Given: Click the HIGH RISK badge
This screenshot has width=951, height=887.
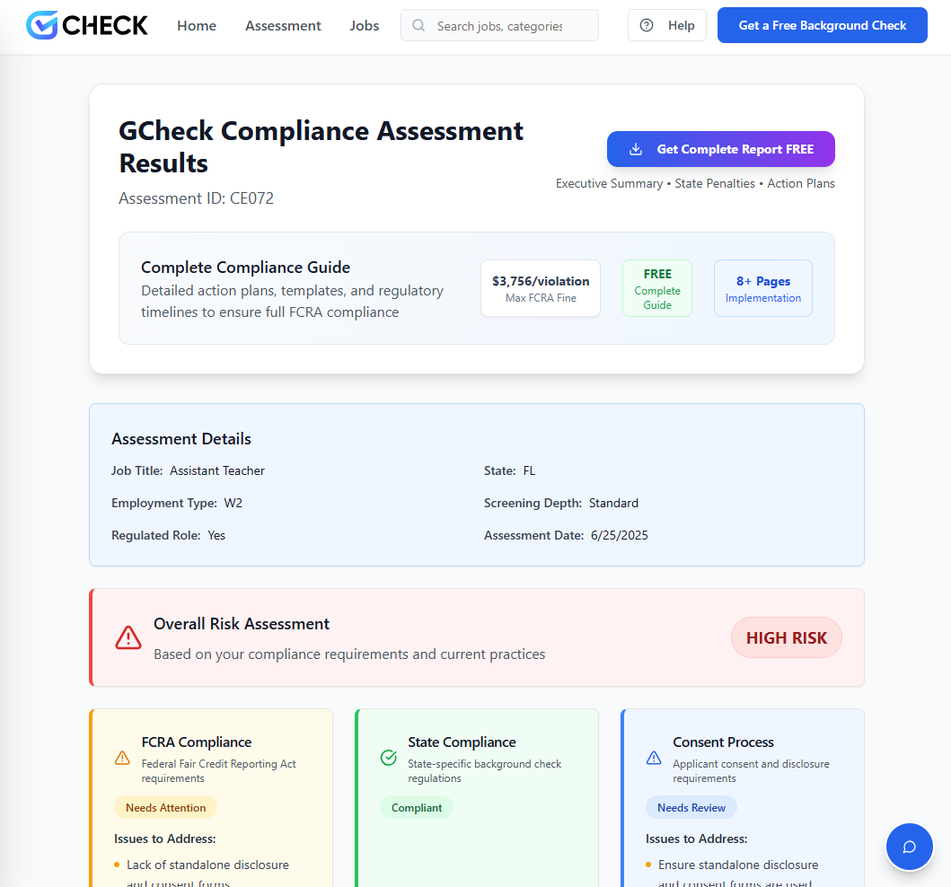Looking at the screenshot, I should pyautogui.click(x=787, y=637).
